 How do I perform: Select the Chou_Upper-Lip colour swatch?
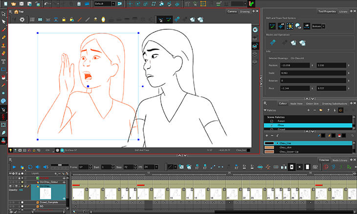click(269, 151)
